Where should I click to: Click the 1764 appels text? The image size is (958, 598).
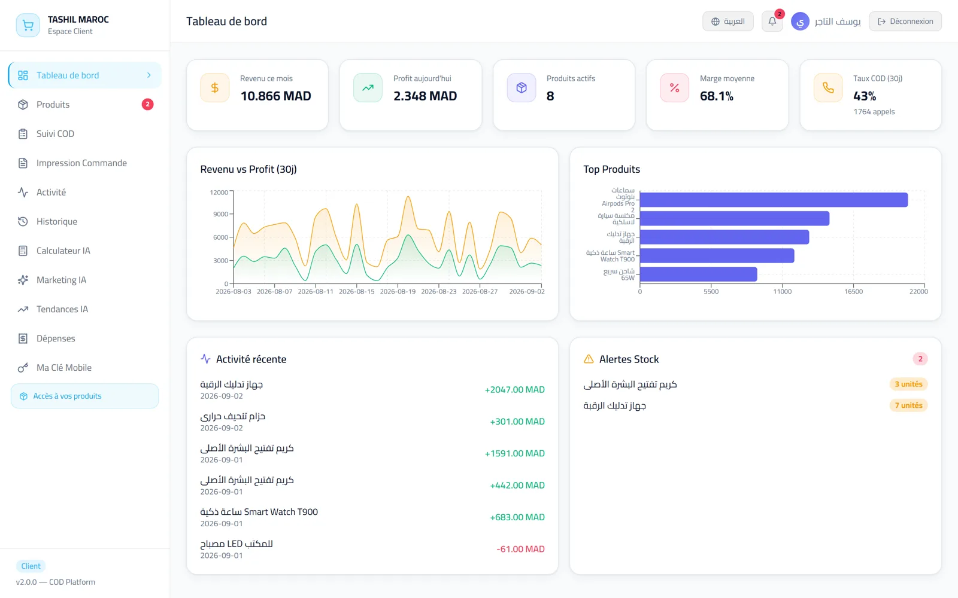click(x=874, y=112)
